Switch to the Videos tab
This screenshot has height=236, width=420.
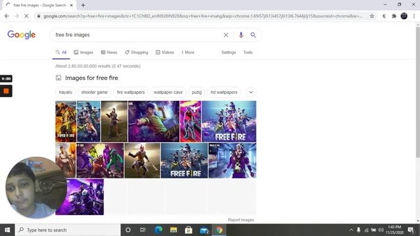pos(165,52)
